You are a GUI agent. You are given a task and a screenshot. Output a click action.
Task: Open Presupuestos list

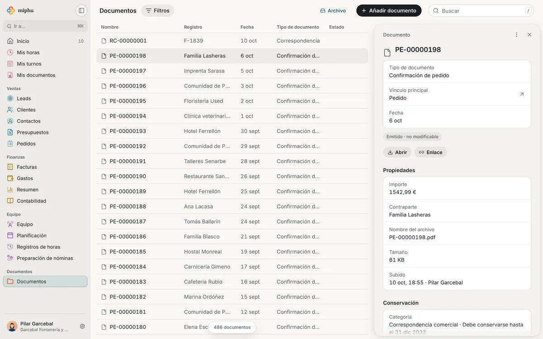coord(45,132)
